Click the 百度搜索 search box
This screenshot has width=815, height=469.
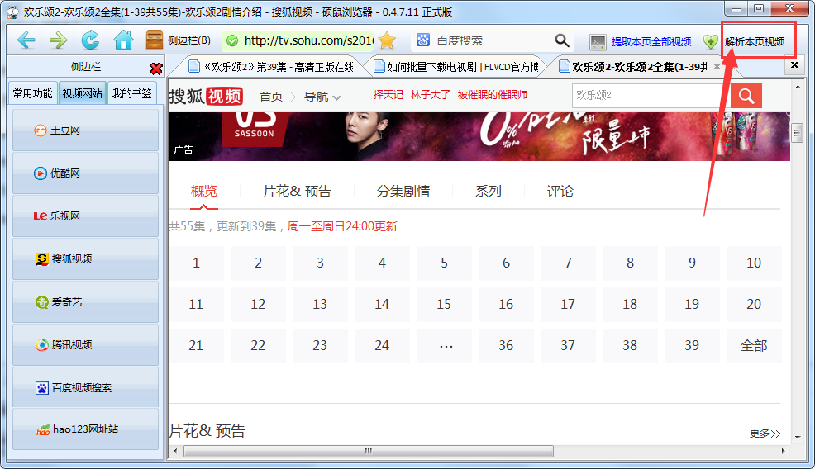pyautogui.click(x=491, y=40)
